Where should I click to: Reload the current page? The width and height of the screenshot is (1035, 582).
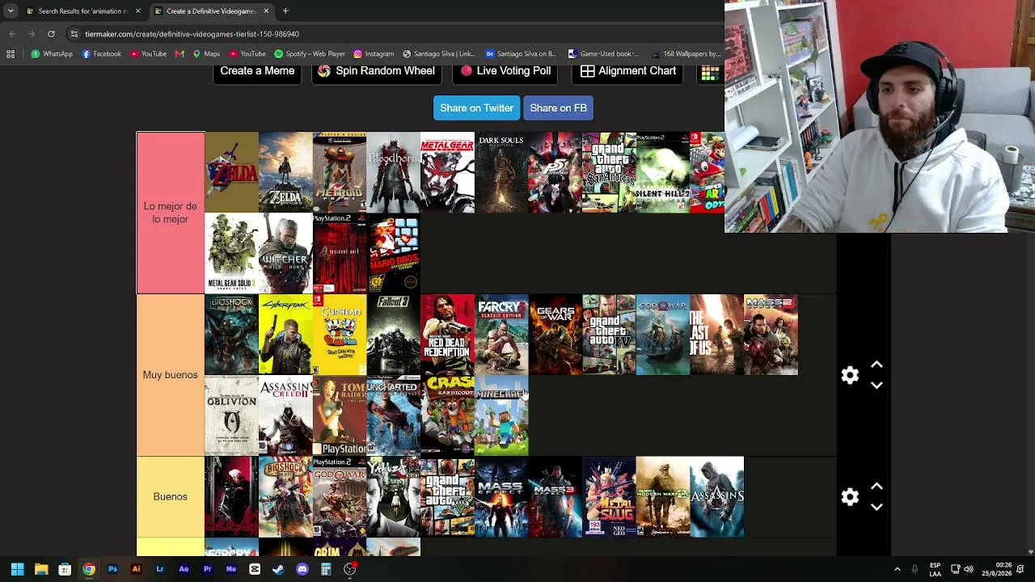click(x=51, y=34)
